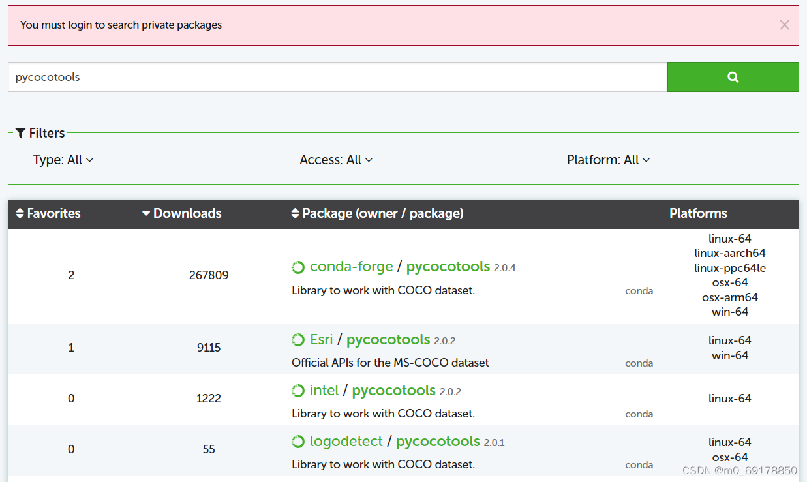Click the logodetect package circle icon
The width and height of the screenshot is (807, 482).
click(x=298, y=442)
